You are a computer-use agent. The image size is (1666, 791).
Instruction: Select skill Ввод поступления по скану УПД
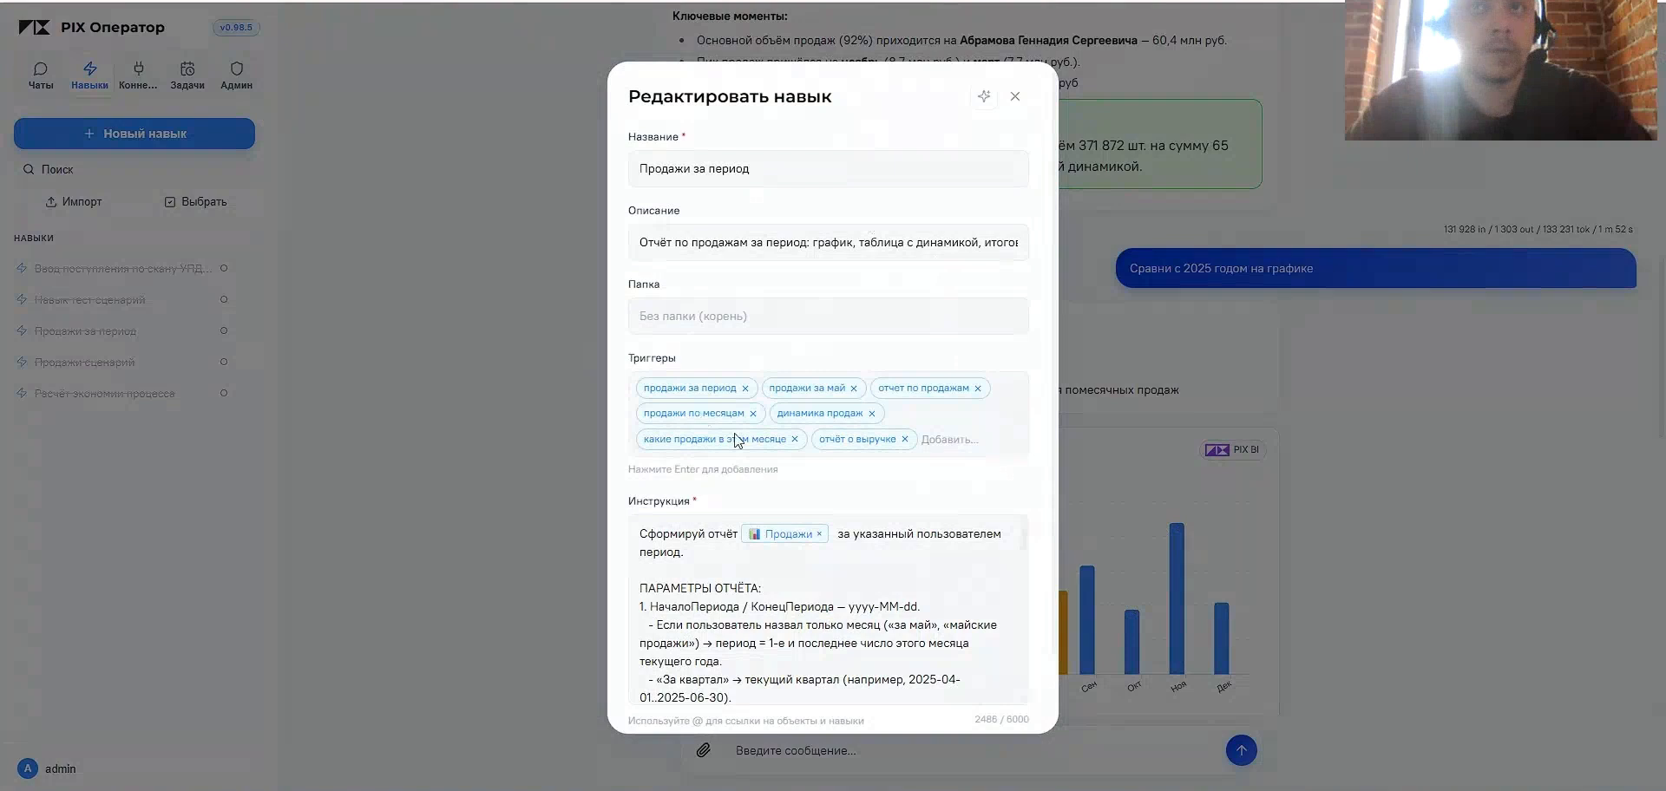point(122,268)
